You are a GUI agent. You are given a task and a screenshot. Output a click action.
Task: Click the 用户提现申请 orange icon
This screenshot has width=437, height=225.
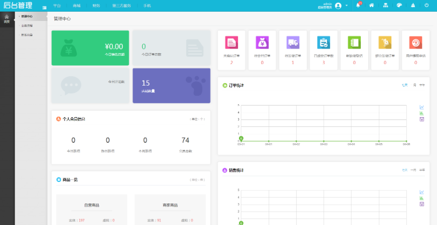pos(415,43)
